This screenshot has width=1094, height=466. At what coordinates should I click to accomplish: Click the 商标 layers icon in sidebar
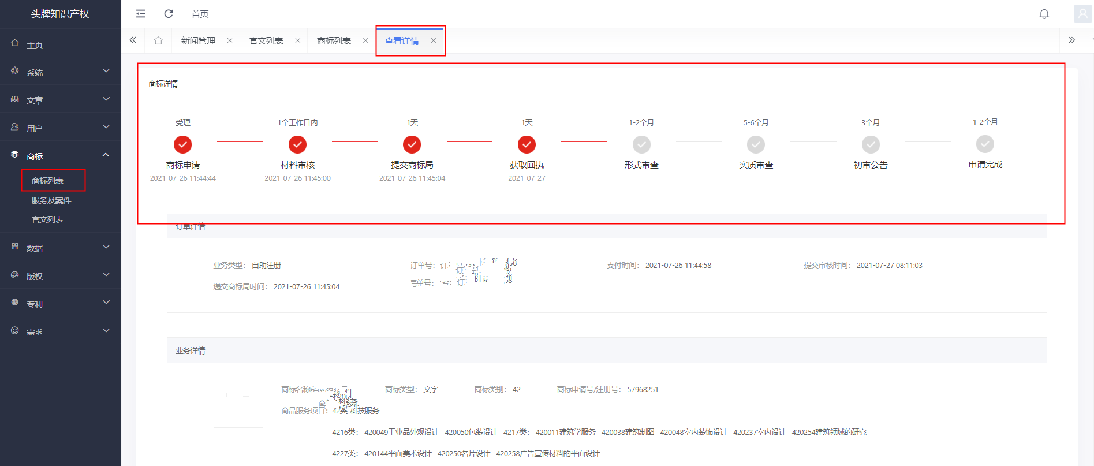[x=15, y=155]
